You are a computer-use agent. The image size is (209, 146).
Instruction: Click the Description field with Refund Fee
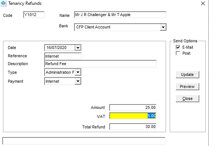coord(100,64)
